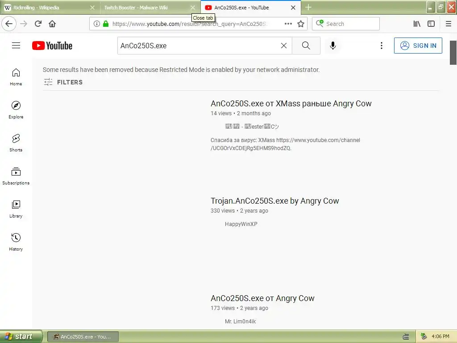Open Explore in YouTube sidebar
The height and width of the screenshot is (343, 457).
[16, 110]
